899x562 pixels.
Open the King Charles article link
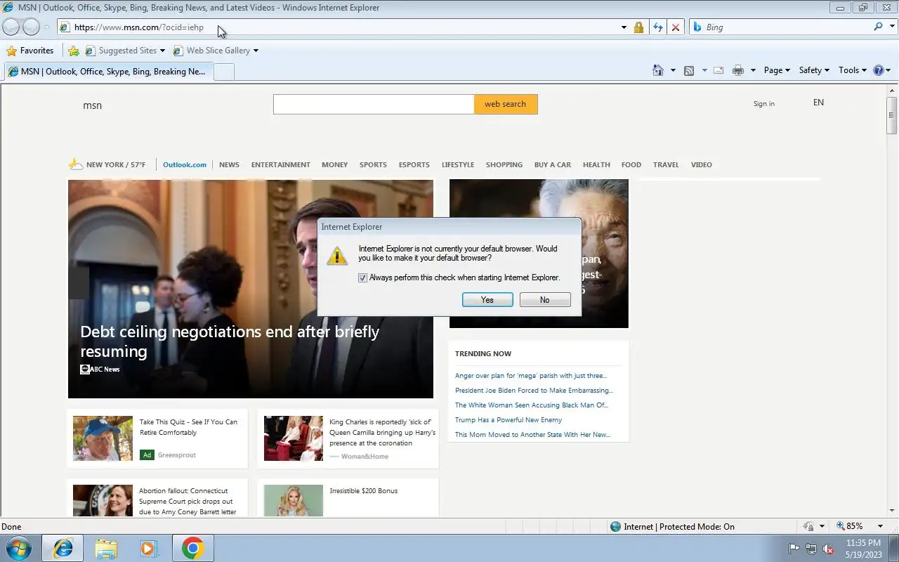coord(382,433)
